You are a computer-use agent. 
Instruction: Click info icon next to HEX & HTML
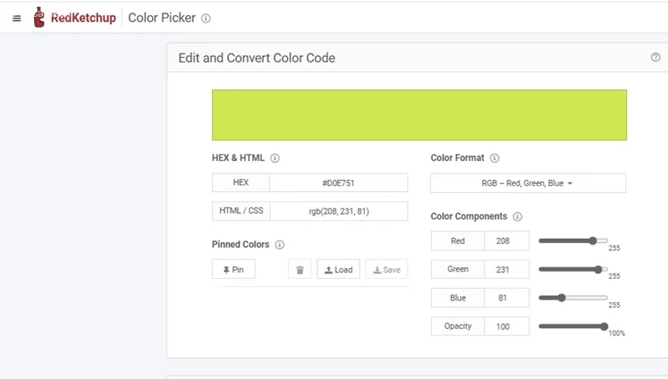(x=275, y=158)
